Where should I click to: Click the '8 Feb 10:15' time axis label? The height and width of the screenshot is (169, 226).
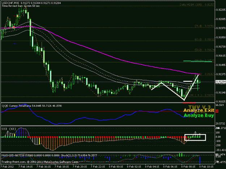coord(206,166)
